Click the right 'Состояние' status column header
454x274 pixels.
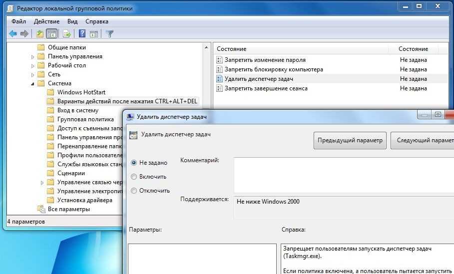(x=413, y=49)
